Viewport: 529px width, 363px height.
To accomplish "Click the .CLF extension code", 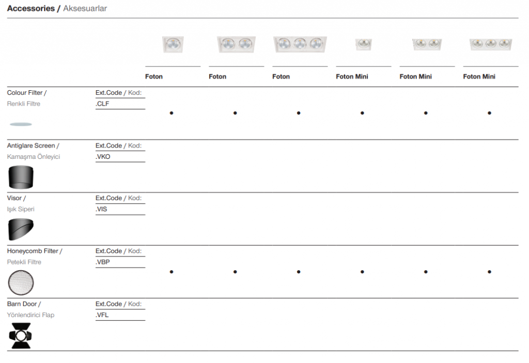I will click(x=103, y=104).
